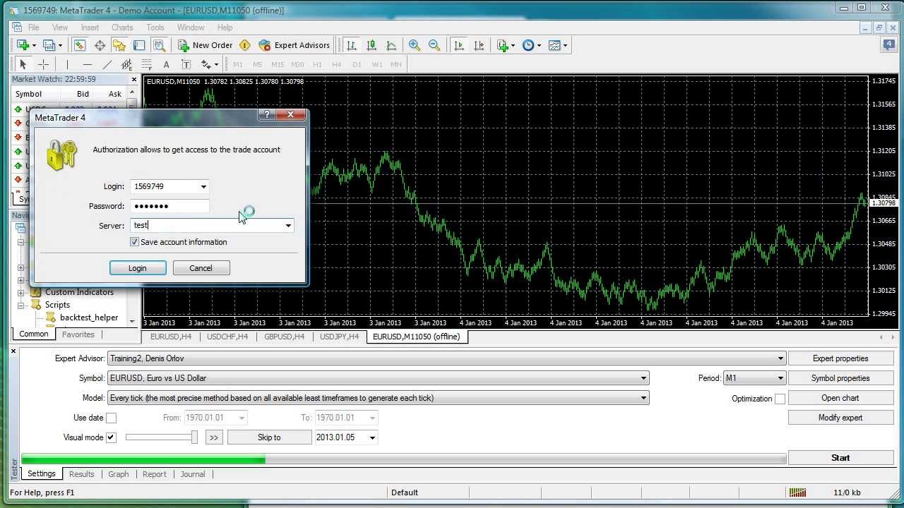Viewport: 904px width, 508px height.
Task: Switch chart to bar chart icon
Action: point(351,45)
